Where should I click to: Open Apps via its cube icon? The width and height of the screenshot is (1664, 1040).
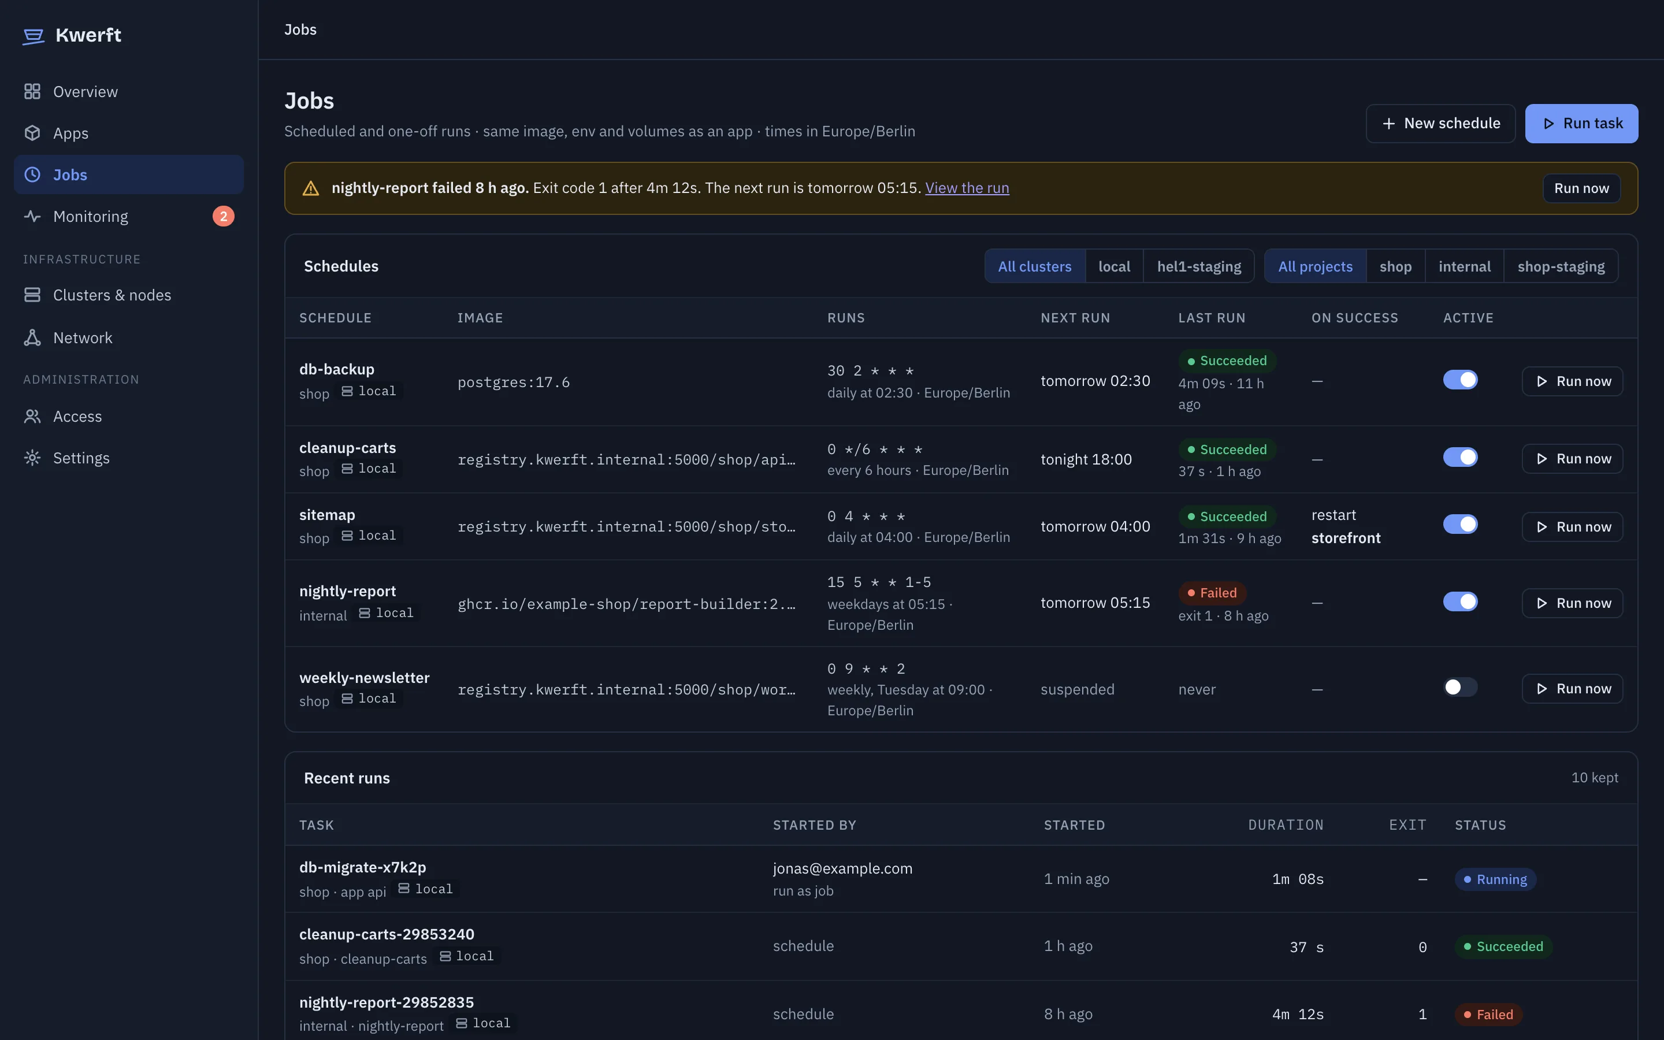(32, 133)
